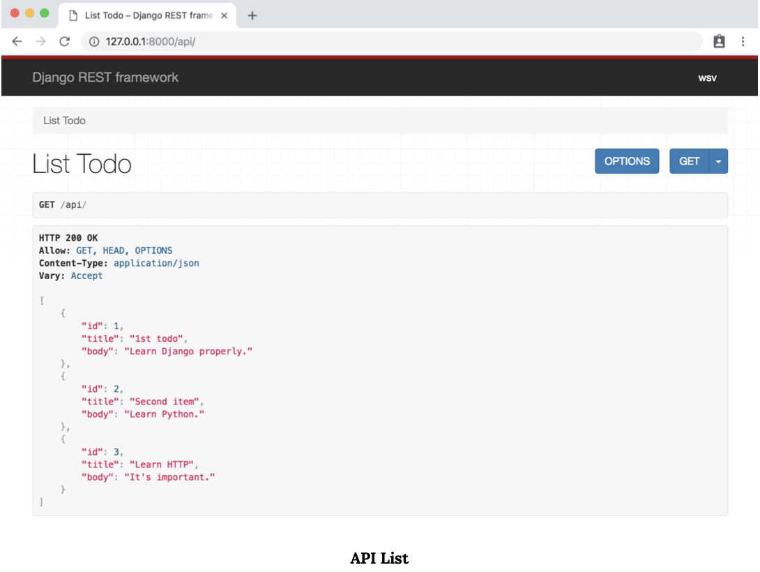Maximize the window with the green button

tap(44, 13)
